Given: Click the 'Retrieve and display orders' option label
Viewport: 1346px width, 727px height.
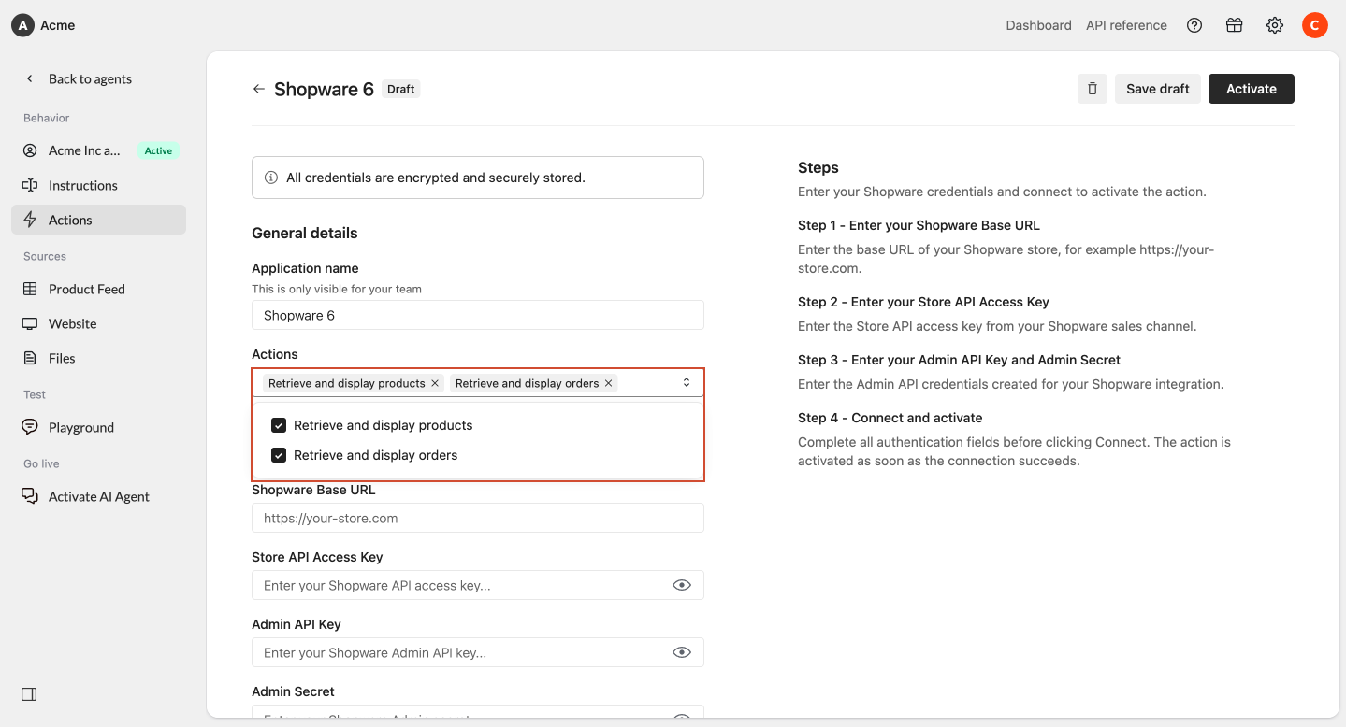Looking at the screenshot, I should tap(376, 455).
